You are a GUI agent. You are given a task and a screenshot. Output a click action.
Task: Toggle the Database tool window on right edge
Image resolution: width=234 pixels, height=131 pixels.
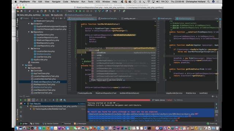point(220,23)
